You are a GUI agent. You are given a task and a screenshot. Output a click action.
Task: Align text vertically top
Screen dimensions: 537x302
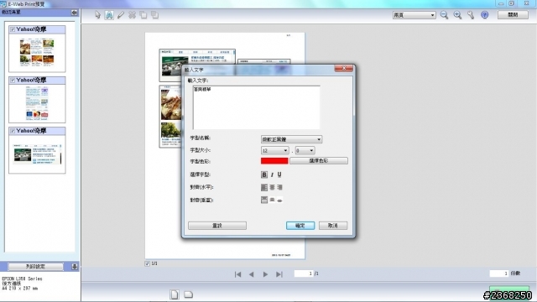264,200
